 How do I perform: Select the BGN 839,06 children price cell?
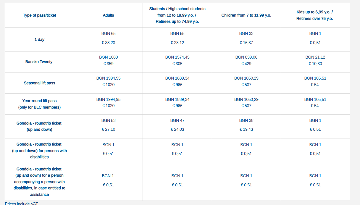click(x=246, y=57)
